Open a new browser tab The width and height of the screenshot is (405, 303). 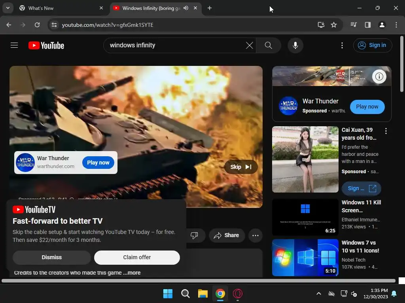[x=210, y=8]
